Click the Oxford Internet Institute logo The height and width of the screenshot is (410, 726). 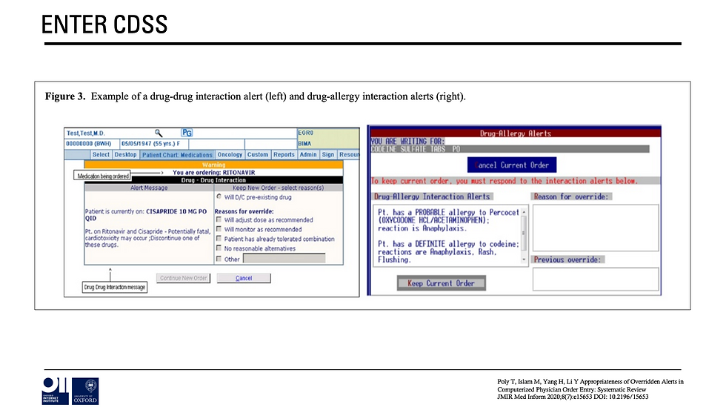(x=55, y=391)
